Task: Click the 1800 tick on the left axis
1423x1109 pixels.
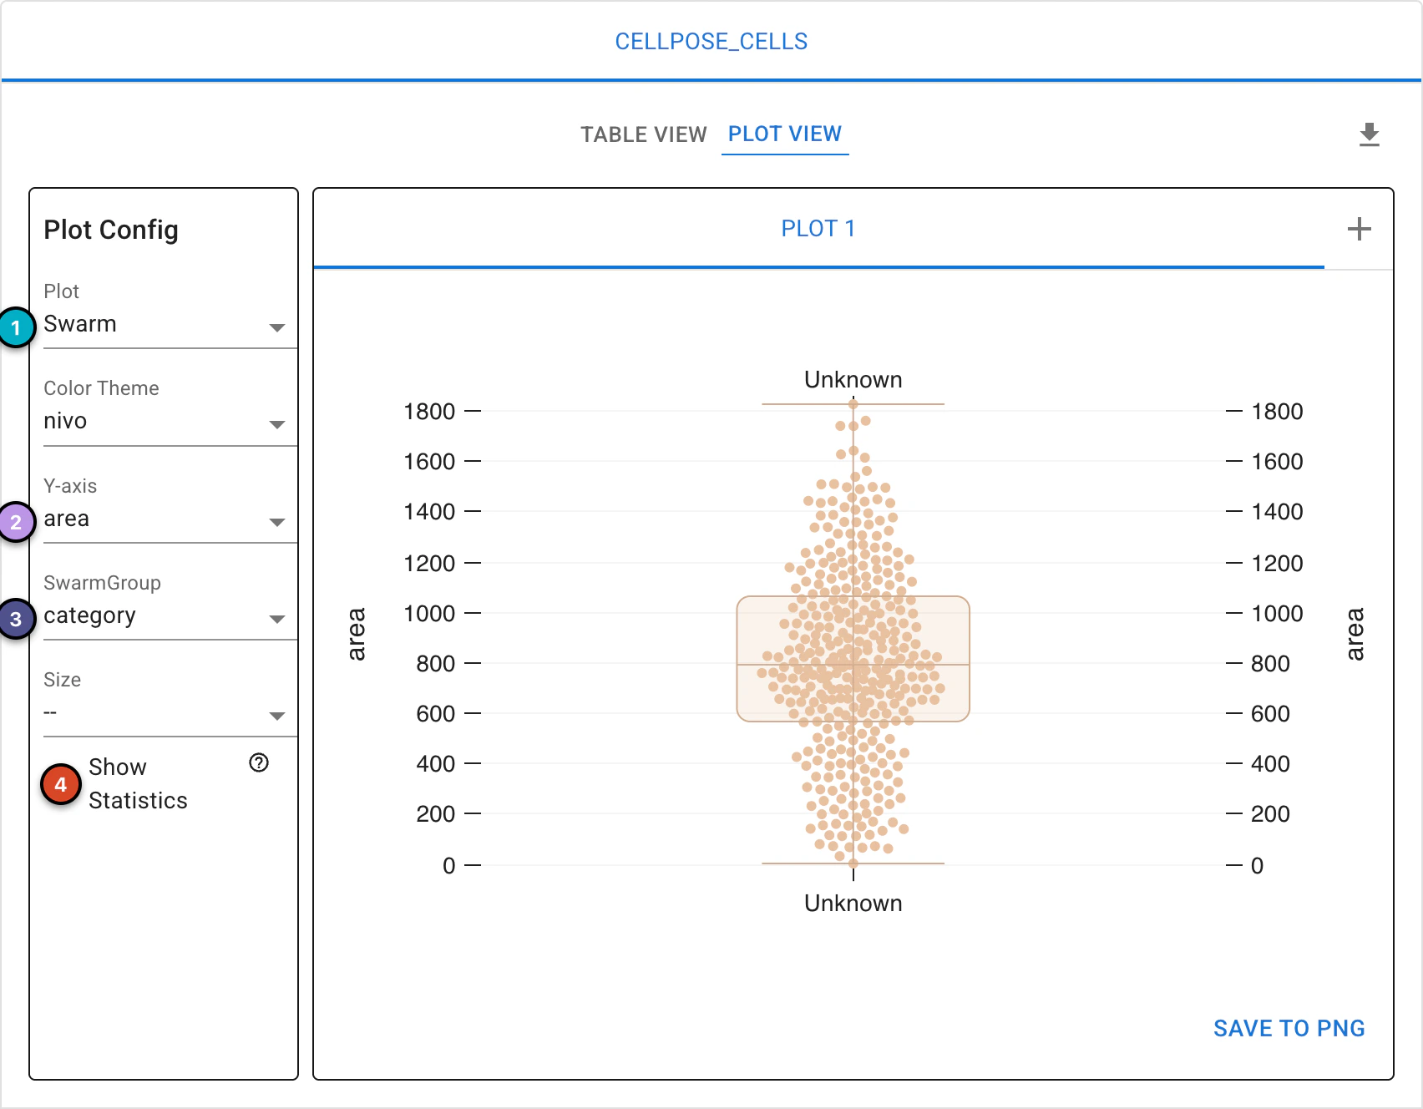Action: (429, 412)
